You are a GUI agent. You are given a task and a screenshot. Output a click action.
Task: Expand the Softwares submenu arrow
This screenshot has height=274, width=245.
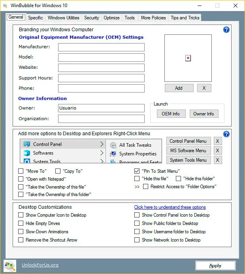point(102,153)
